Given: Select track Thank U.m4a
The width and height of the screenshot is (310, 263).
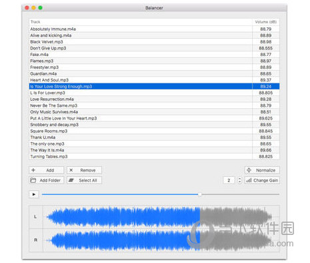Looking at the screenshot, I should point(154,138).
